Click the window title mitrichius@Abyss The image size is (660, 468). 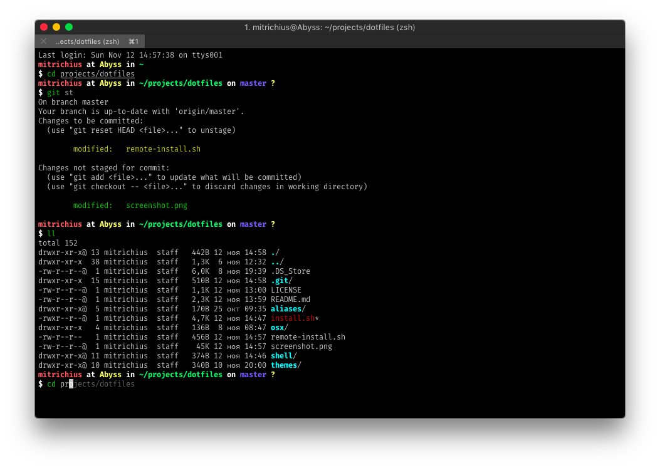click(x=330, y=28)
